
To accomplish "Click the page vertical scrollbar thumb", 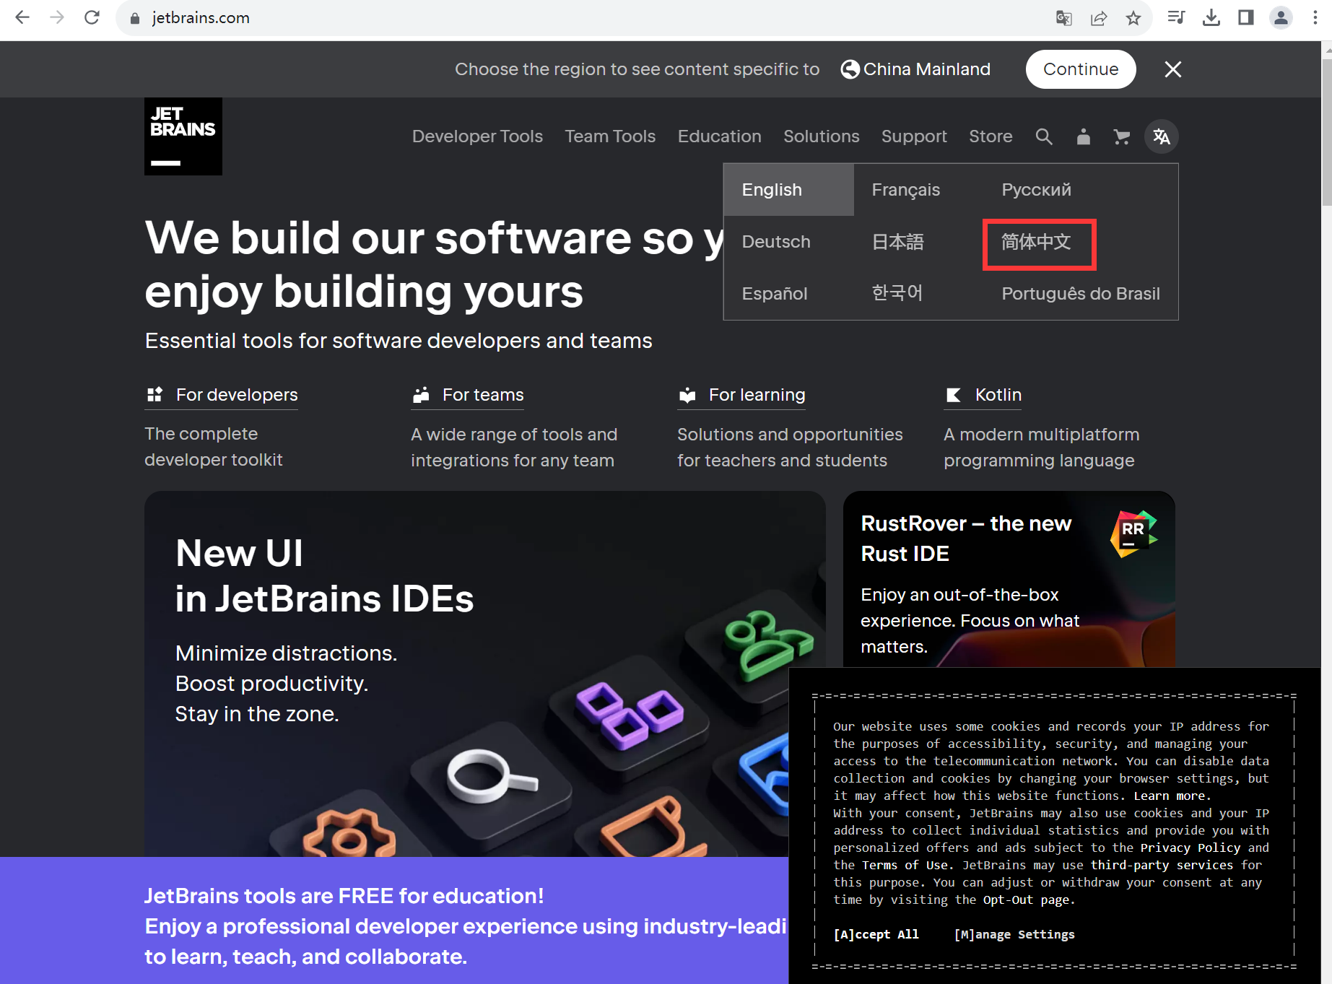I will coord(1326,134).
